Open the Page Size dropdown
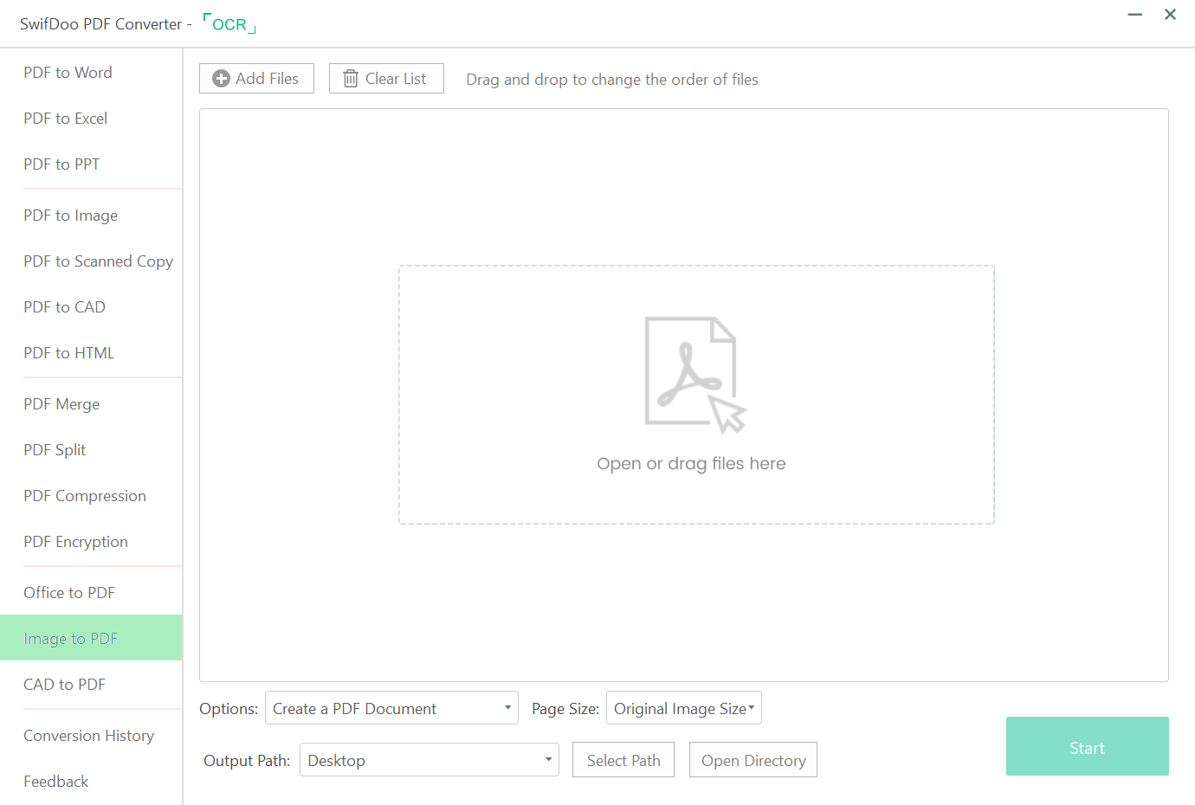1195x805 pixels. coord(684,708)
